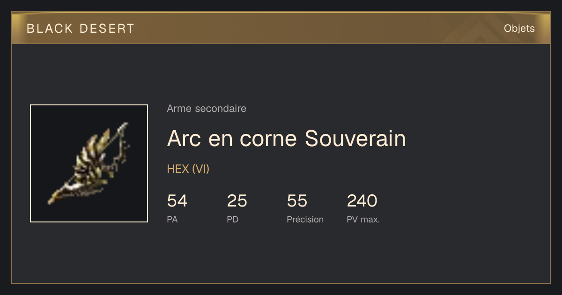The width and height of the screenshot is (562, 295).
Task: Click the 25 defense value
Action: (x=237, y=201)
